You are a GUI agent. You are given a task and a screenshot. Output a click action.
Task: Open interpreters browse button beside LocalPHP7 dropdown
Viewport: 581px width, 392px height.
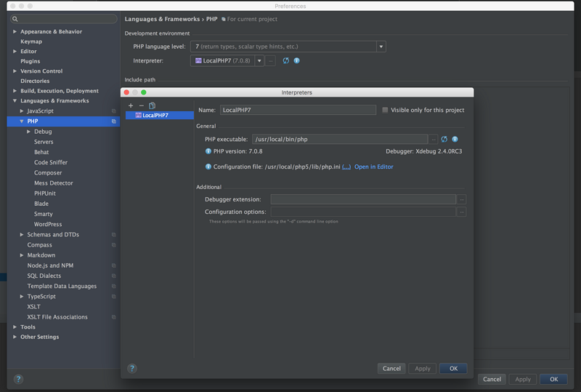[x=270, y=60]
